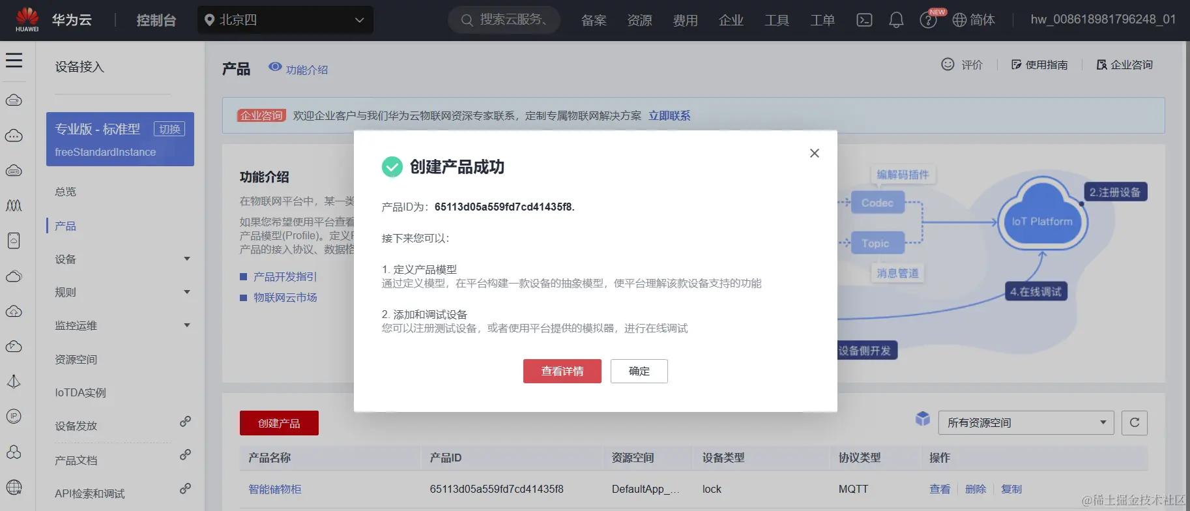The image size is (1190, 511).
Task: Open 产品文档 in the sidebar
Action: (76, 460)
